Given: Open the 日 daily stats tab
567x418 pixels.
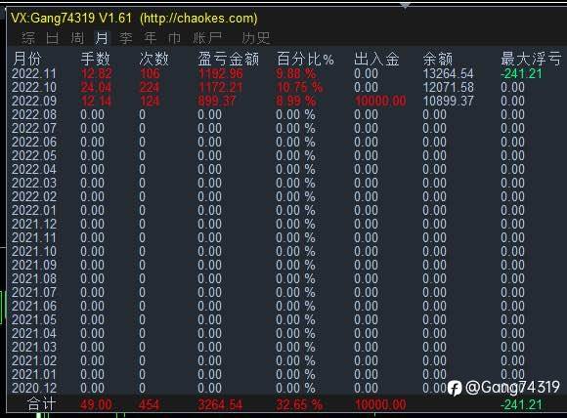Looking at the screenshot, I should tap(53, 38).
